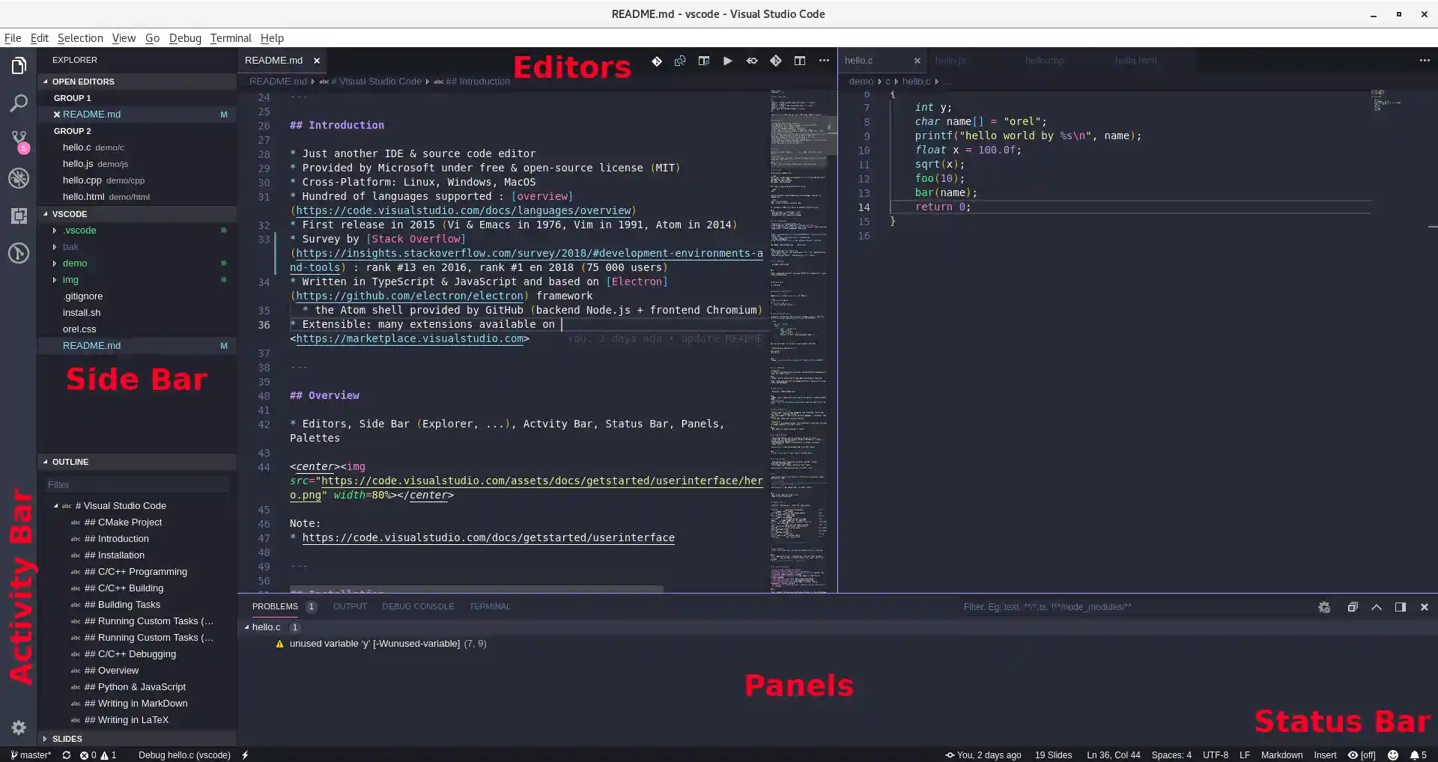Open the Terminal menu
This screenshot has width=1438, height=762.
230,38
